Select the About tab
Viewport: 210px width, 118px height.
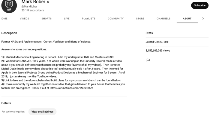pyautogui.click(x=187, y=19)
